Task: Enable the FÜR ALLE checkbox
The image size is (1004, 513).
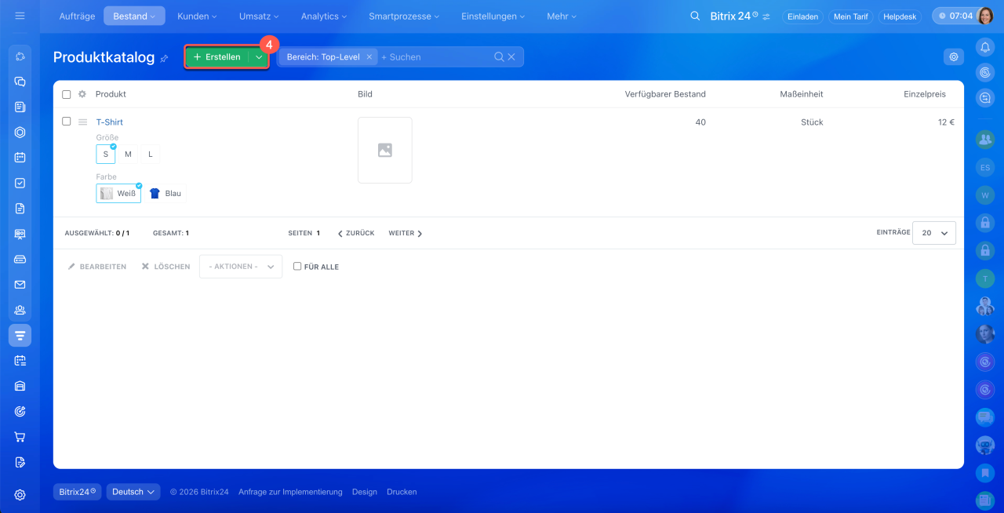Action: coord(297,267)
